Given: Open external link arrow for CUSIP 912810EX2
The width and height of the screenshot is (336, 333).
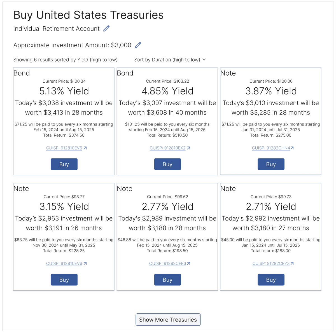Looking at the screenshot, I should 189,148.
